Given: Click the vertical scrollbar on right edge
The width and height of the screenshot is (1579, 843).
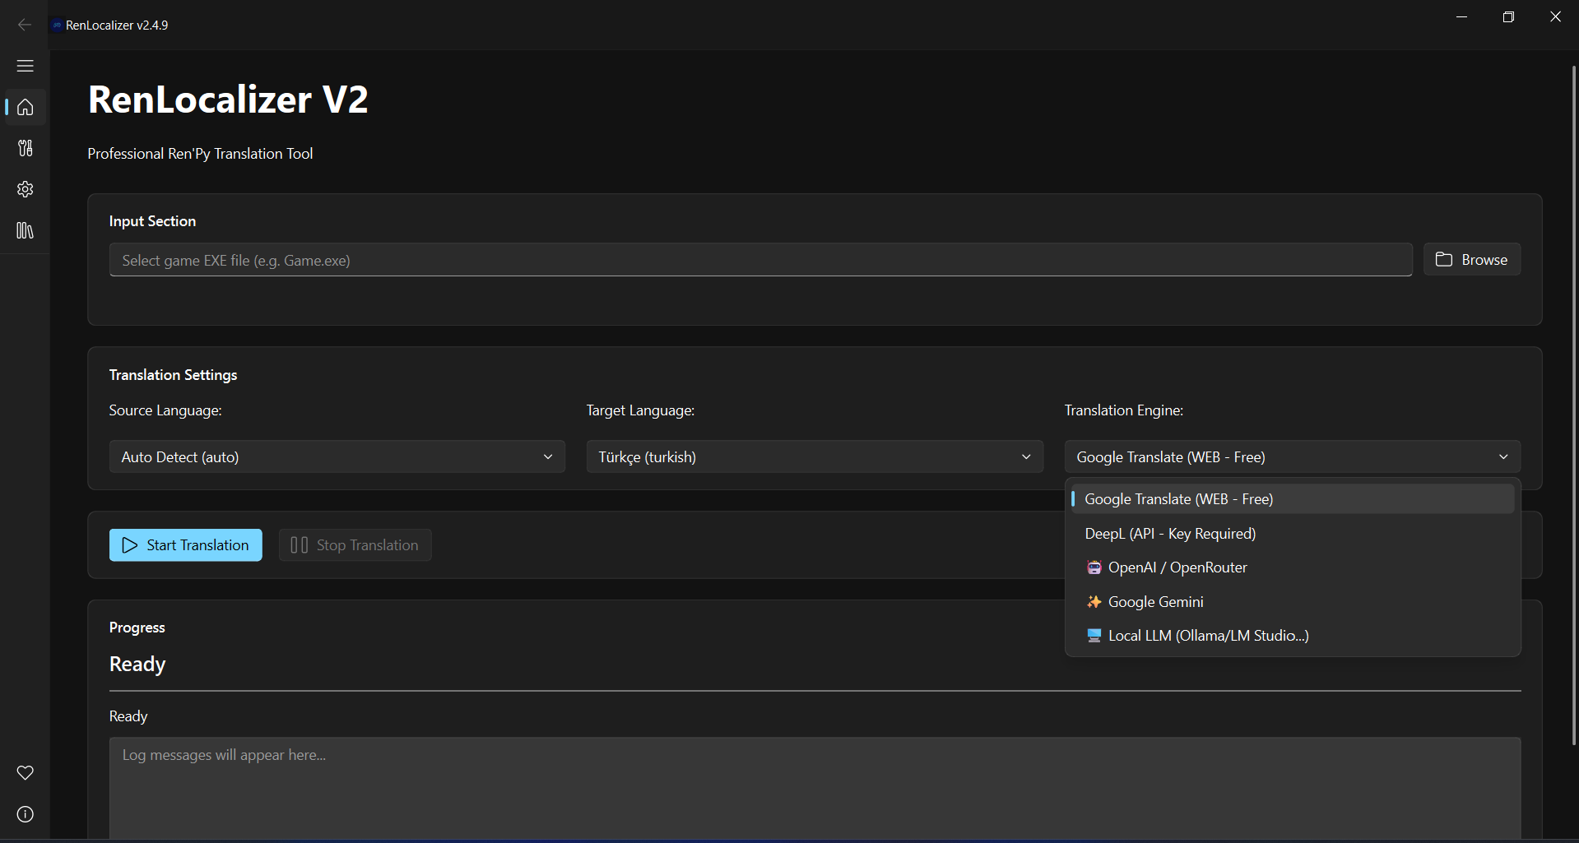Looking at the screenshot, I should (1573, 403).
